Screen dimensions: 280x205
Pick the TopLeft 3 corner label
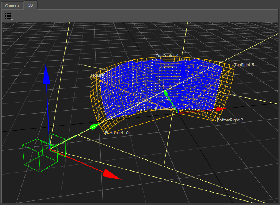click(99, 76)
